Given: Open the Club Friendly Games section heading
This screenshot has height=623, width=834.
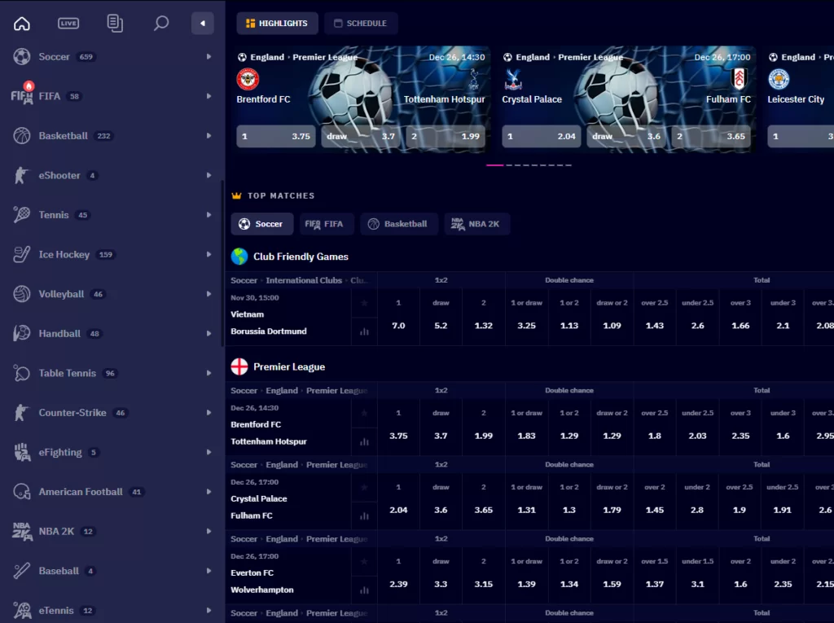Looking at the screenshot, I should (301, 257).
